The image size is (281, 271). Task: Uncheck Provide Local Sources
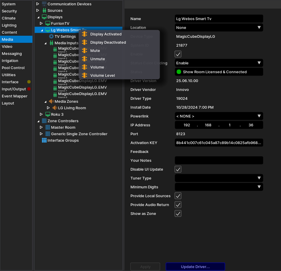tap(178, 196)
